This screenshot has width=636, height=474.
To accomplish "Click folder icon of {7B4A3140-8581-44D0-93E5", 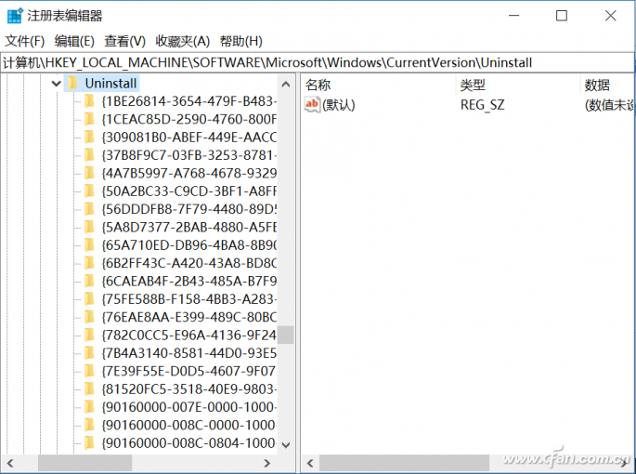I will (90, 352).
